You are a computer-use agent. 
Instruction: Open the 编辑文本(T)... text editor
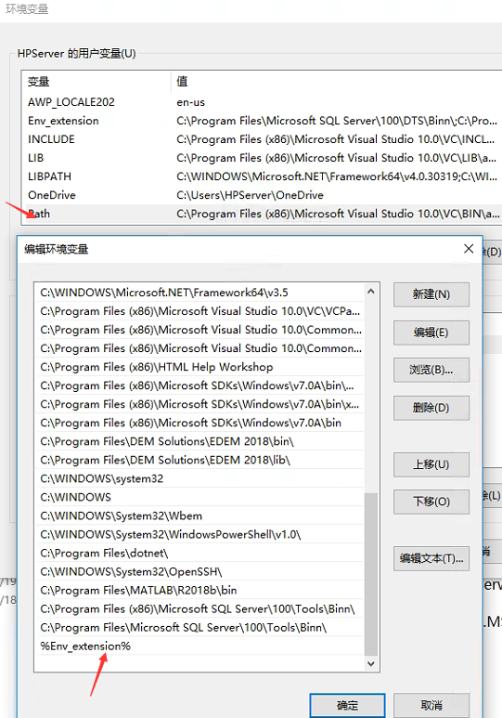tap(431, 558)
